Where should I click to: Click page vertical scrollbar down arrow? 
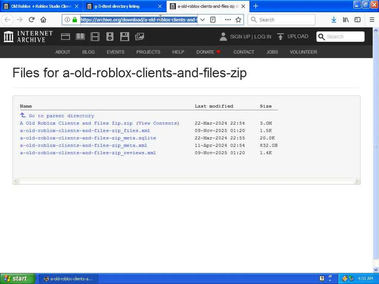click(x=376, y=270)
